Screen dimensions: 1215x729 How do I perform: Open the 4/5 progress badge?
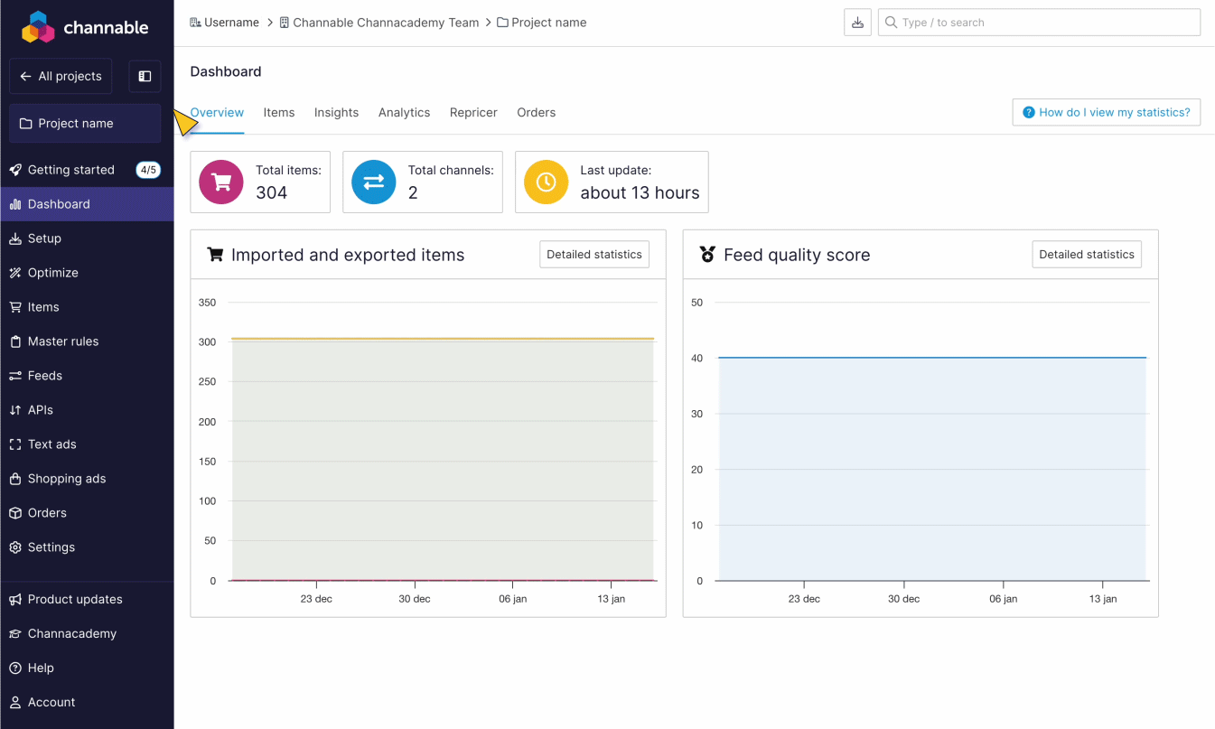pyautogui.click(x=148, y=170)
